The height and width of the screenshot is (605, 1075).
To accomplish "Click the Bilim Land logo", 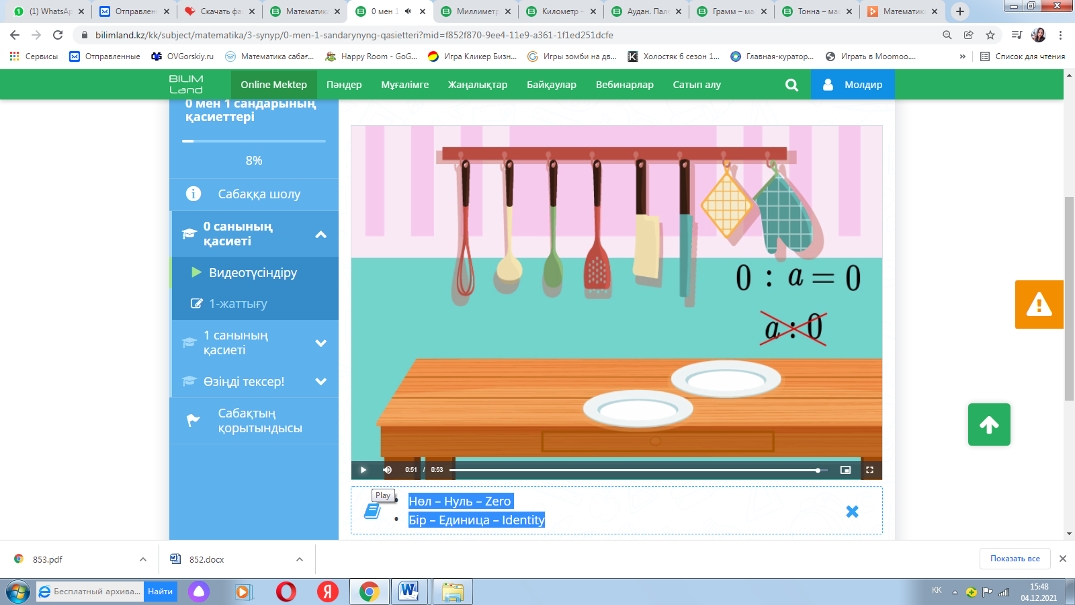I will [186, 85].
